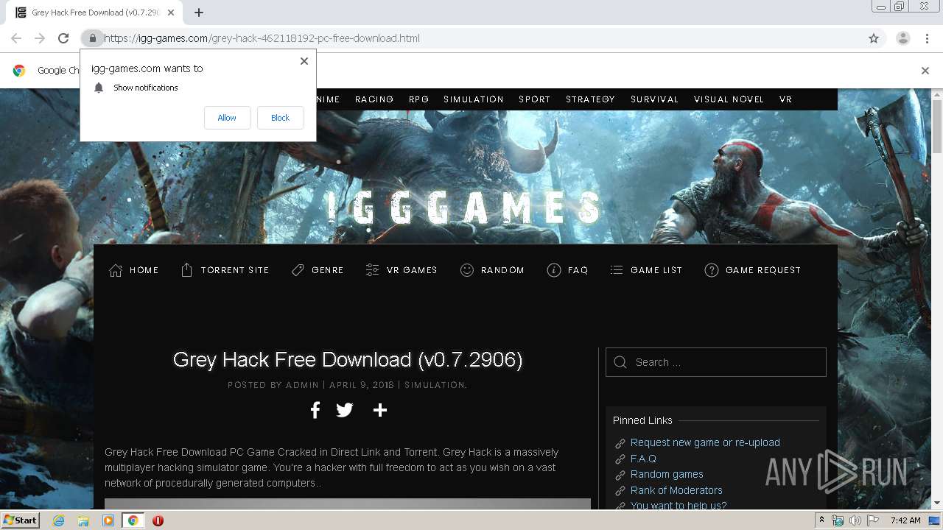Click the GAME LIST list icon

click(617, 270)
